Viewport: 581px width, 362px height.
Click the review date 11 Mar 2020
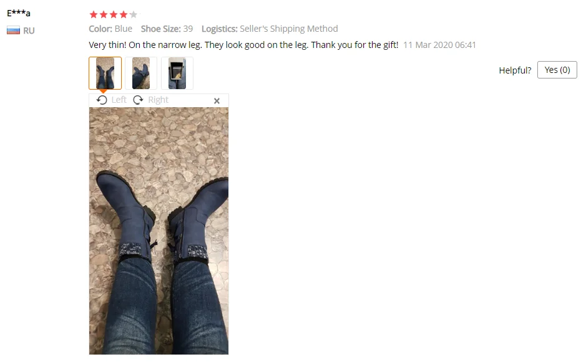(x=439, y=45)
